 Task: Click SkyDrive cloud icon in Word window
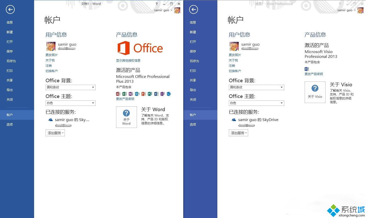(51, 120)
